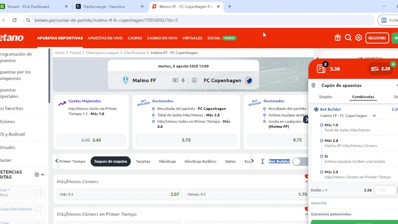Open the Hándicap Asiático market tab
The image size is (398, 224).
(x=201, y=161)
